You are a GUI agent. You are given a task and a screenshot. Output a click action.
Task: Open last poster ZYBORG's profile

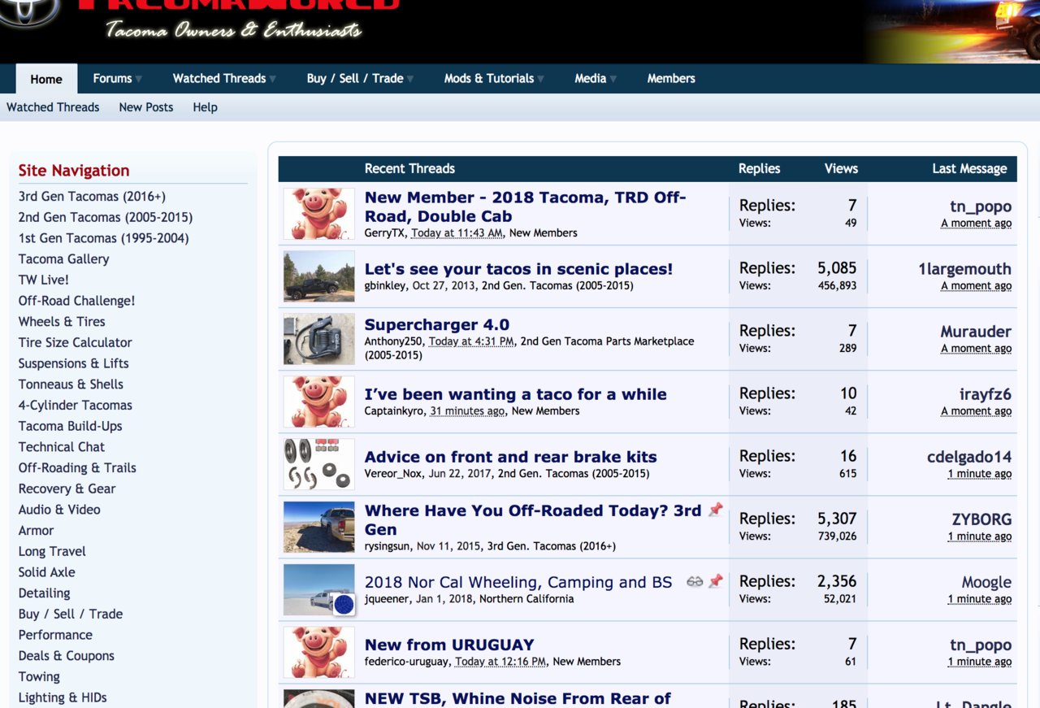pyautogui.click(x=981, y=519)
